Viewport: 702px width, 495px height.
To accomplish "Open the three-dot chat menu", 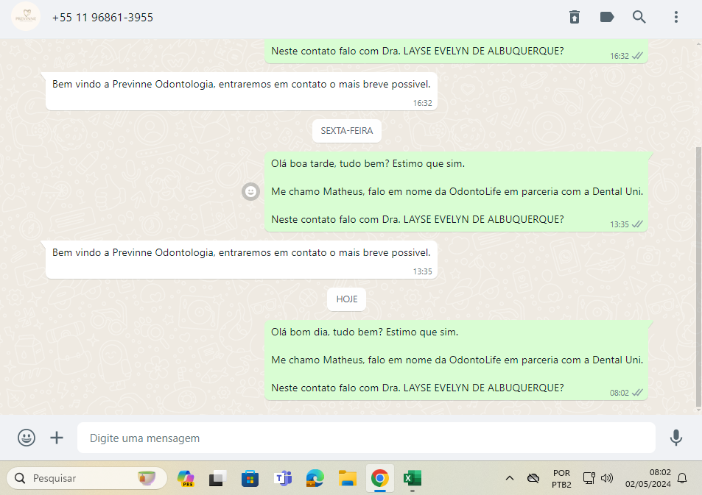I will pyautogui.click(x=676, y=17).
